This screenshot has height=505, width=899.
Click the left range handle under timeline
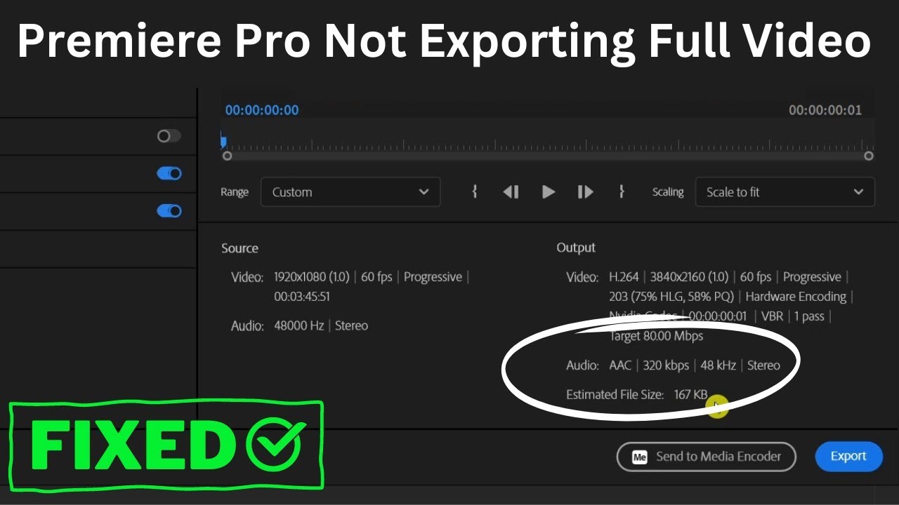pyautogui.click(x=227, y=156)
